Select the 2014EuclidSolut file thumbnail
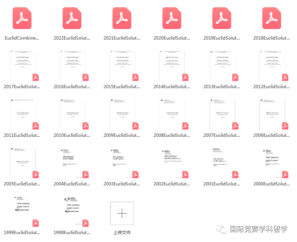The width and height of the screenshot is (297, 242). [172, 66]
